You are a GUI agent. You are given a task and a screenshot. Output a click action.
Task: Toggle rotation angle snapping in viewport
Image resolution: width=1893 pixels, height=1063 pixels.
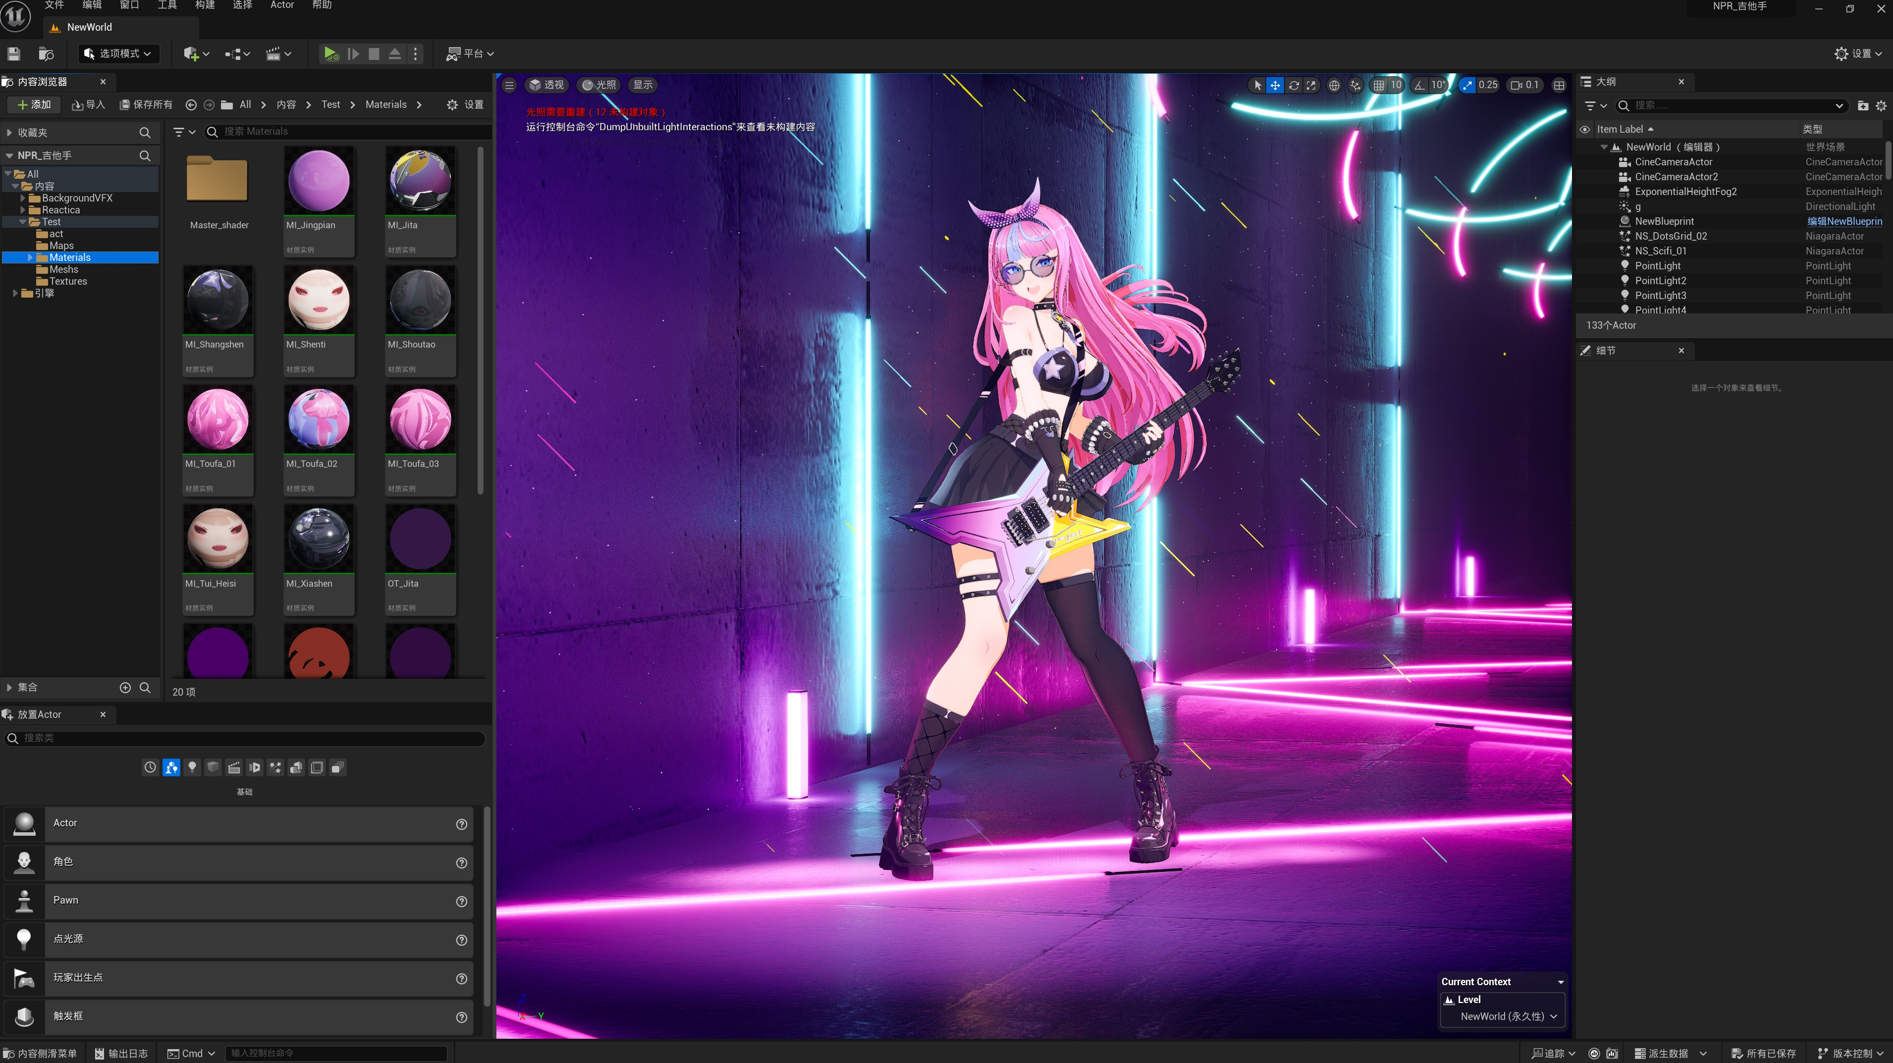pyautogui.click(x=1419, y=85)
